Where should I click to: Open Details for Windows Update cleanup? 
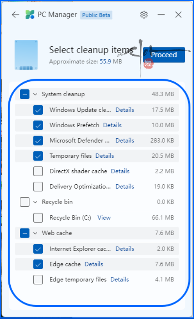[x=125, y=110]
